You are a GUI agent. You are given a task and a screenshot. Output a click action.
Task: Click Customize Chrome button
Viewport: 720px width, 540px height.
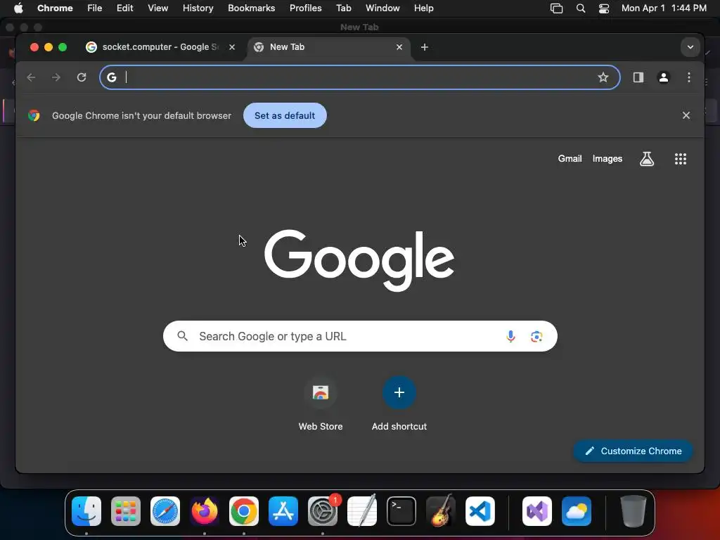point(633,451)
